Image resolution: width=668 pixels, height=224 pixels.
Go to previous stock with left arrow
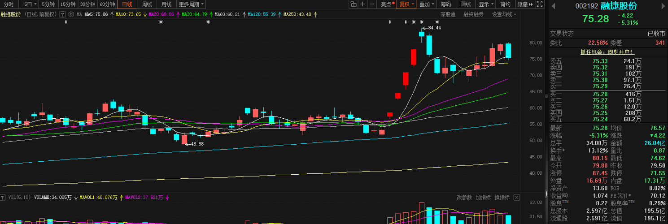point(553,6)
